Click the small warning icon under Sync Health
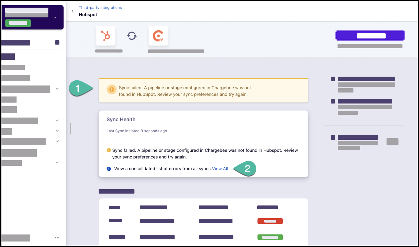 (x=109, y=150)
